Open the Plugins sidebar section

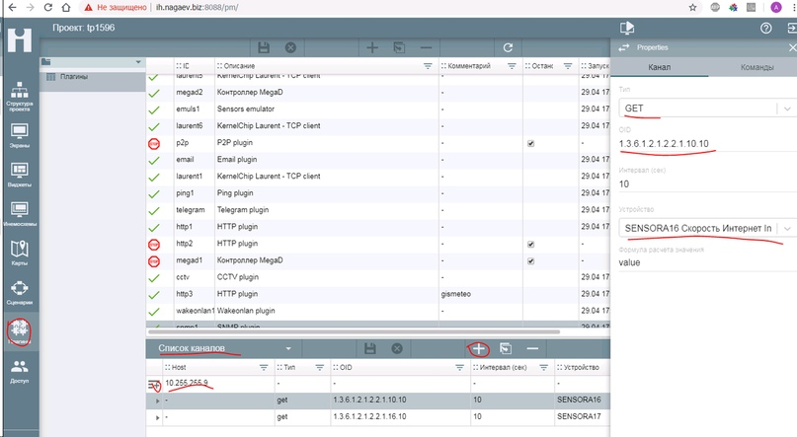pyautogui.click(x=20, y=331)
